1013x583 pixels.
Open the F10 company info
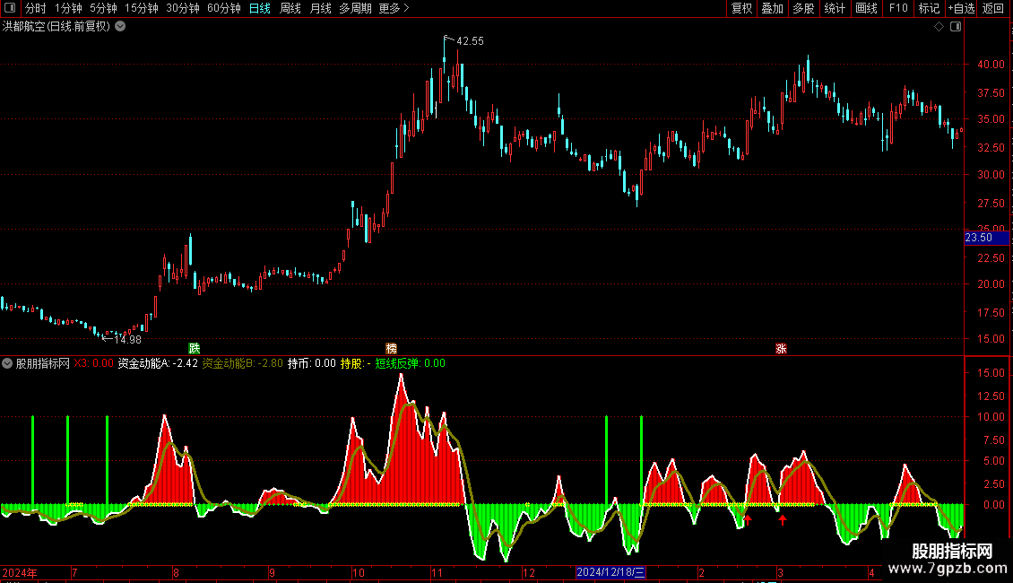898,8
